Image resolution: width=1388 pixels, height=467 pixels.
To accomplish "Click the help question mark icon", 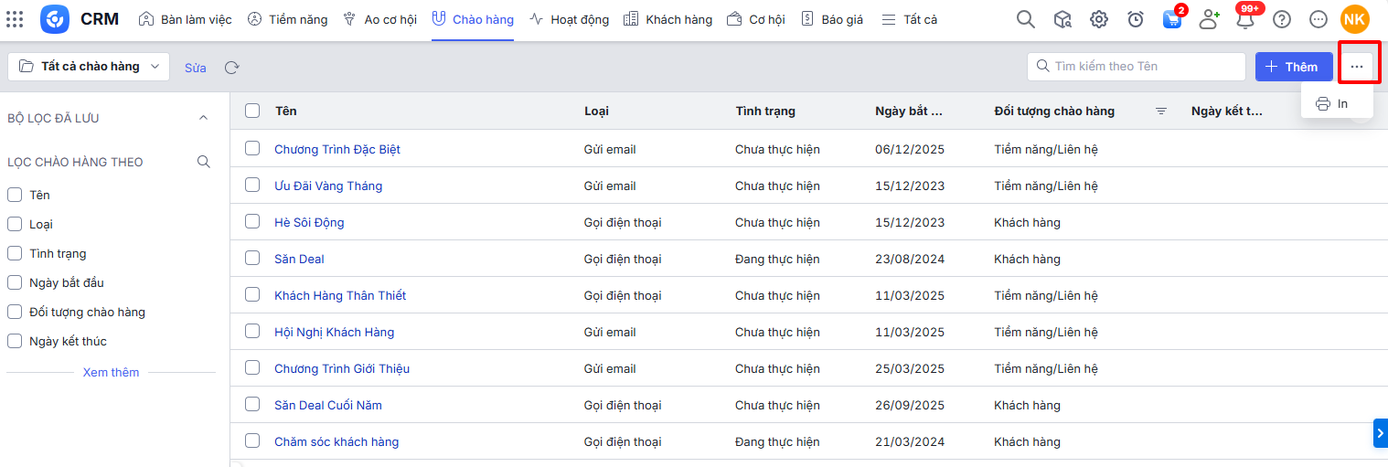I will click(x=1282, y=19).
